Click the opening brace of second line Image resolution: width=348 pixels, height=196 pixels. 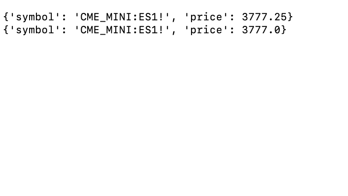pyautogui.click(x=6, y=30)
